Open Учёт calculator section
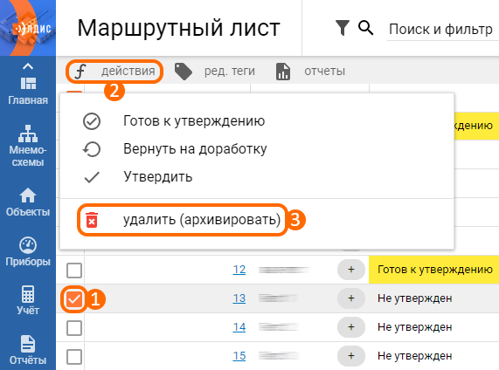The height and width of the screenshot is (370, 499). point(28,300)
